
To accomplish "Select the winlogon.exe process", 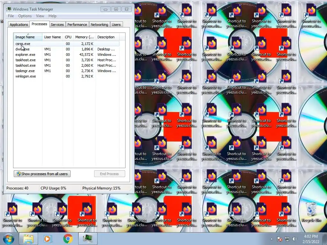I will click(66, 76).
